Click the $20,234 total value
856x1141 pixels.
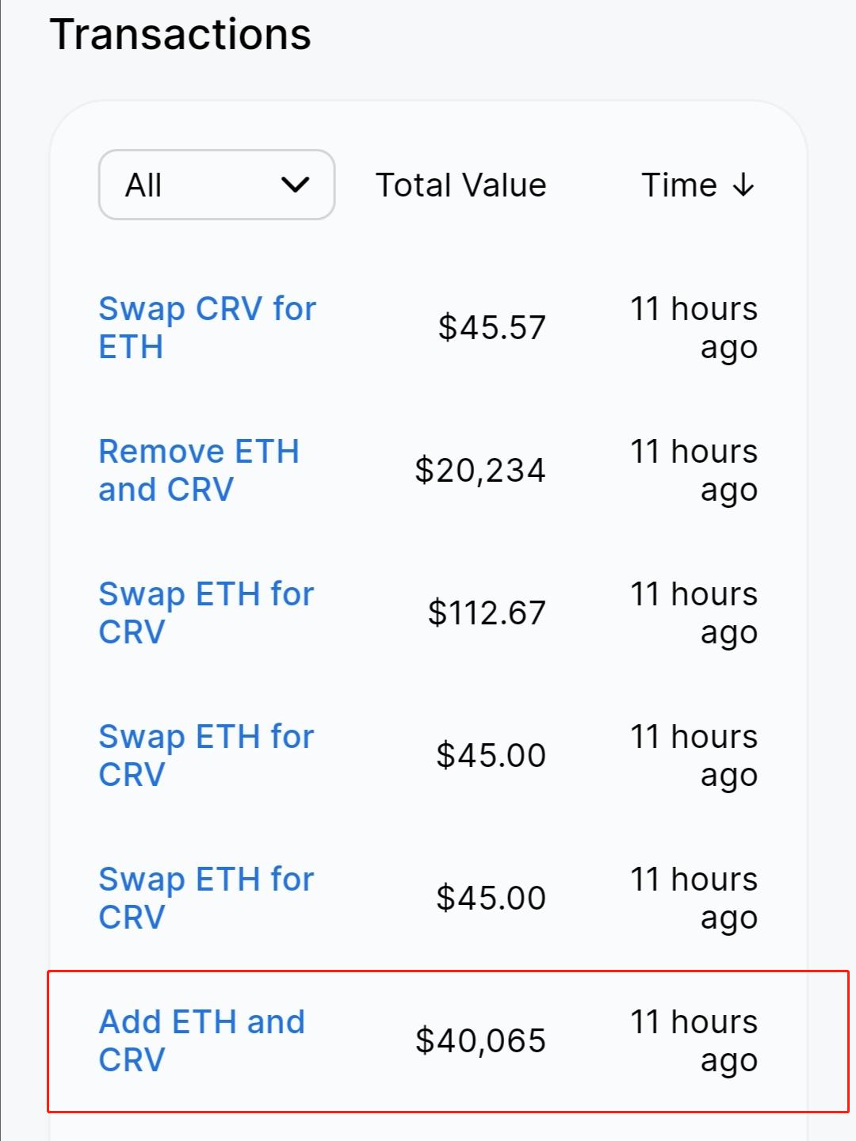coord(480,470)
